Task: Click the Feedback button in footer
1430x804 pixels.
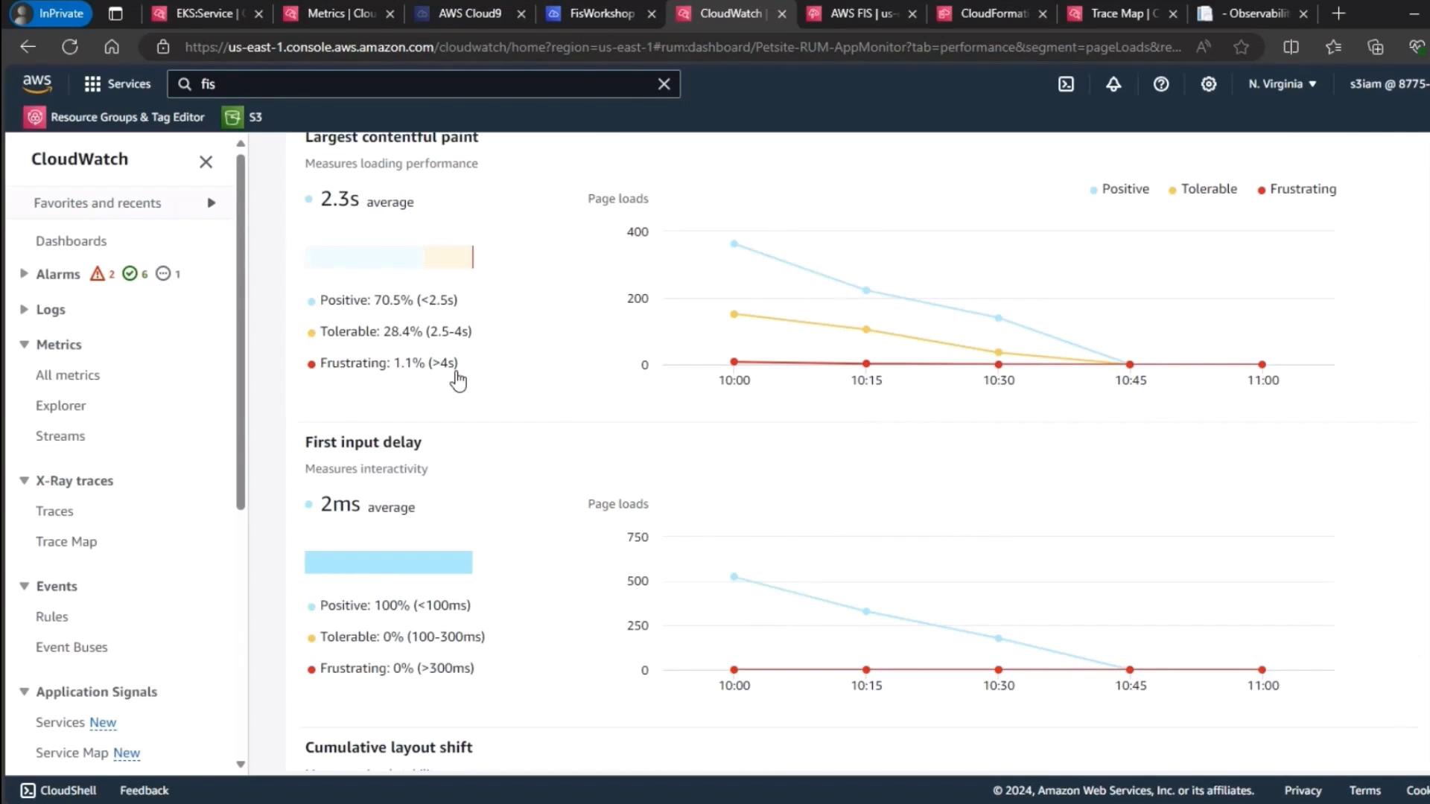Action: tap(144, 790)
